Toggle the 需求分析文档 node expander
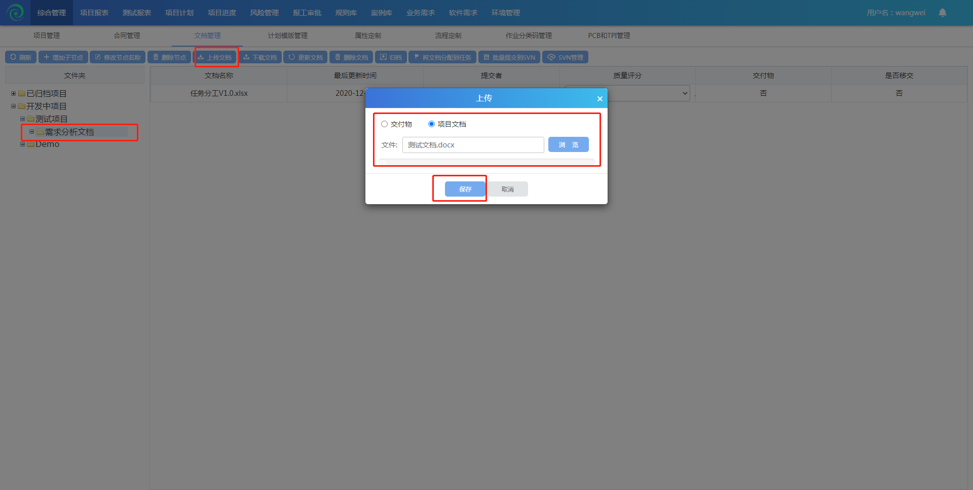This screenshot has height=490, width=973. coord(31,132)
